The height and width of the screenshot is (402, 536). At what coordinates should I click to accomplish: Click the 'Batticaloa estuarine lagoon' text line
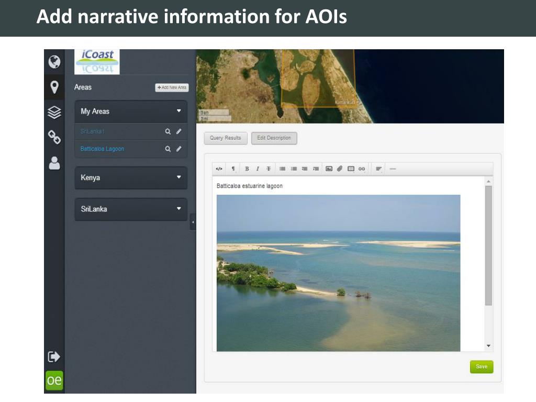(250, 186)
